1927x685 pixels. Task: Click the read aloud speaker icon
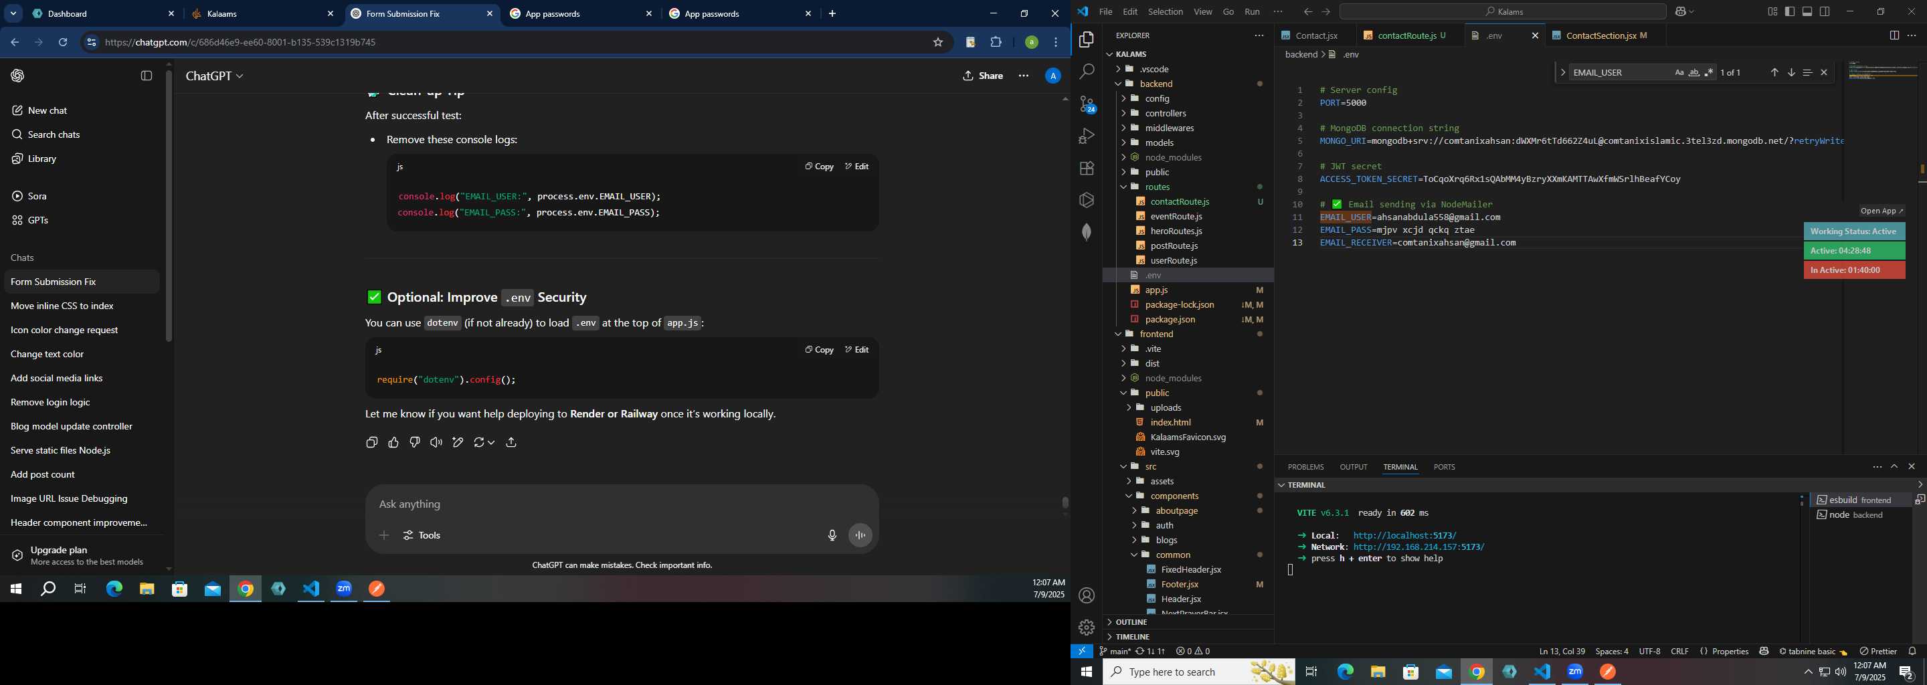coord(436,443)
